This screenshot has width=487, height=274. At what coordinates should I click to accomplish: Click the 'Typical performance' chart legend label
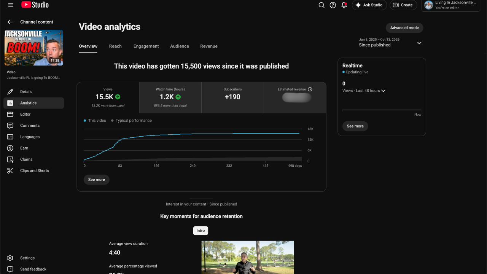134,121
